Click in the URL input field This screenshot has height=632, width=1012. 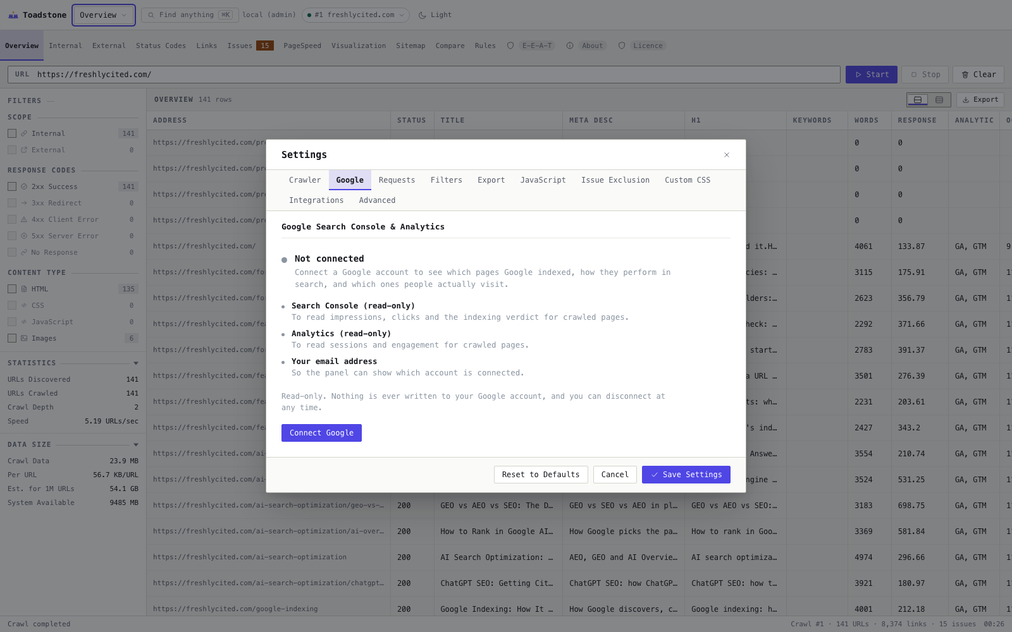coord(424,75)
